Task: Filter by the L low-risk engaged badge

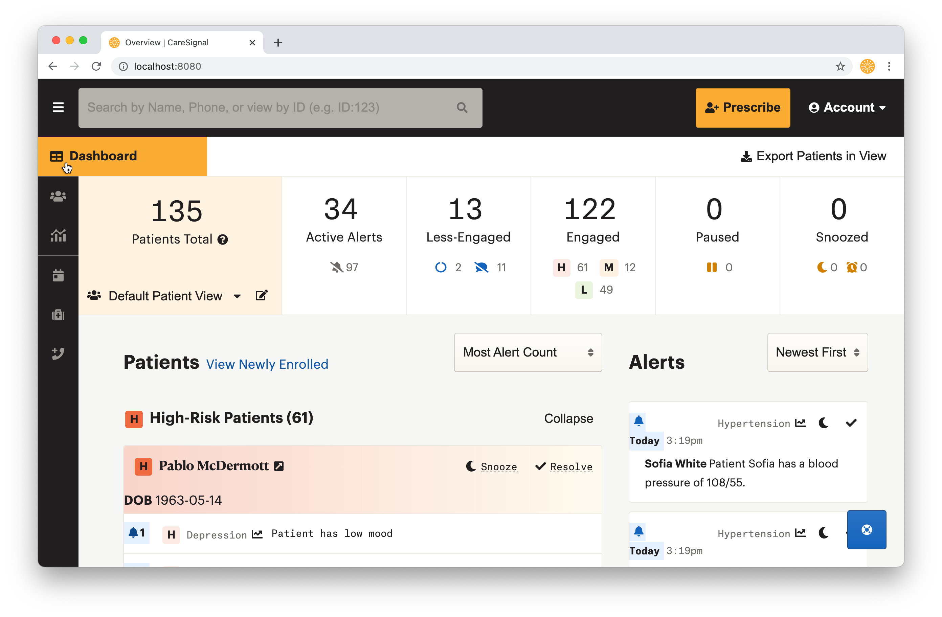Action: [x=584, y=290]
